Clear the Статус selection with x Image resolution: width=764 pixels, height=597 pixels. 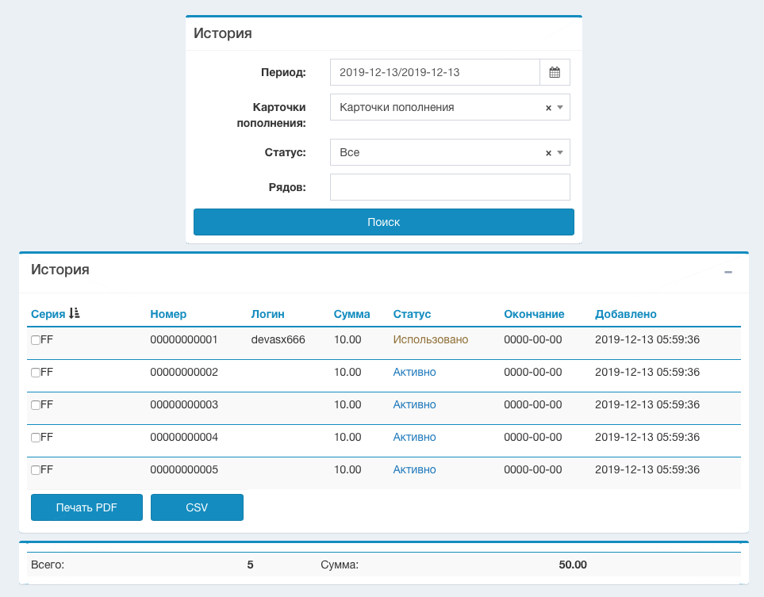click(548, 153)
